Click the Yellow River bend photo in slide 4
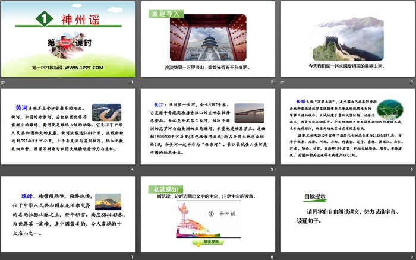Screen dimensions: 416x260 [106, 112]
